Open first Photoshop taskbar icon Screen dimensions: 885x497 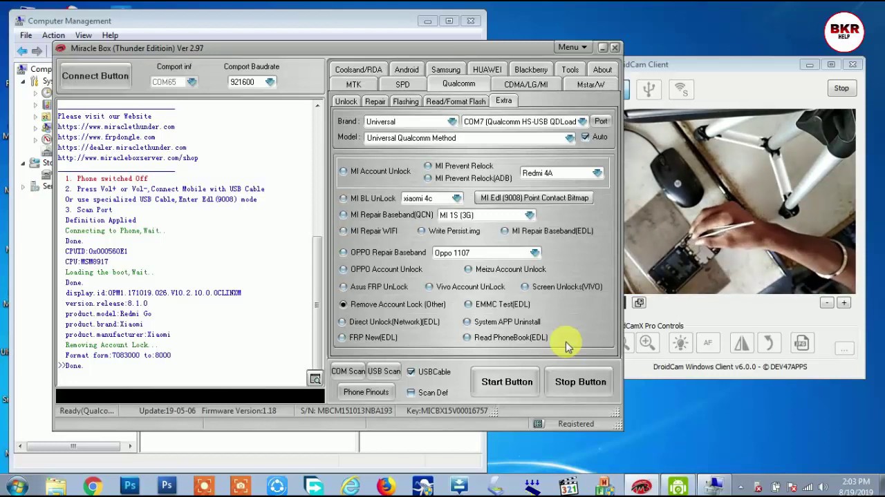[129, 486]
